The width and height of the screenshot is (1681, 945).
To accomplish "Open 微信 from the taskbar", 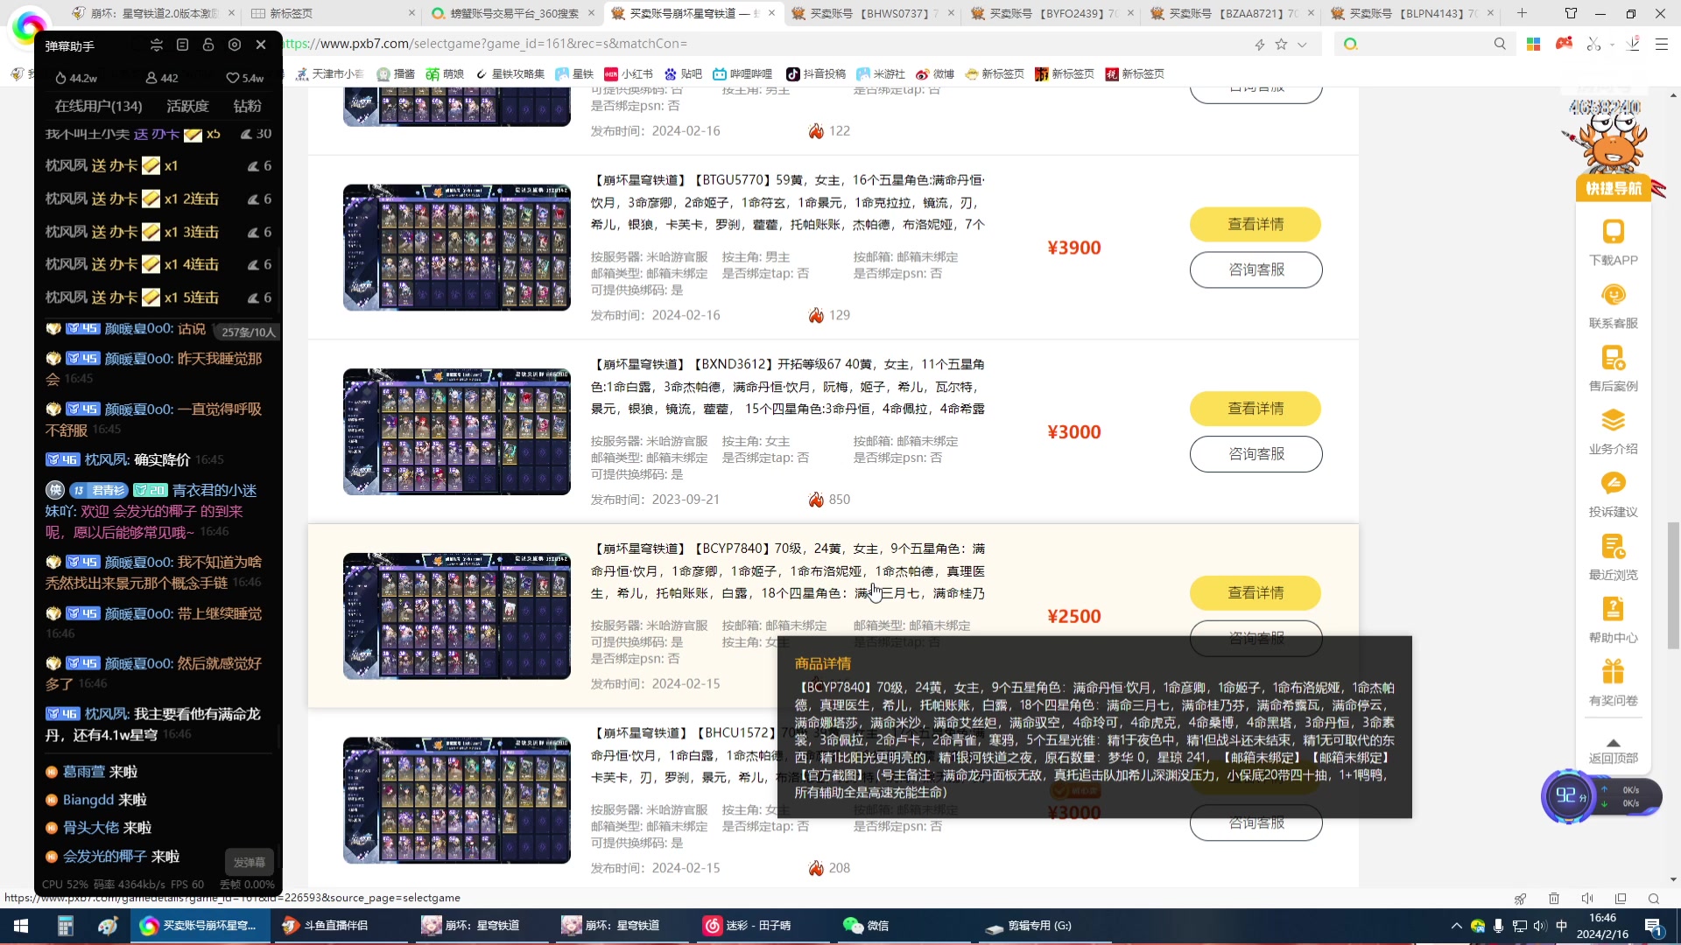I will [x=867, y=926].
